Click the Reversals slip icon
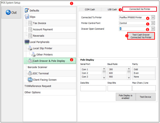The height and width of the screenshot is (123, 160). point(30,36)
